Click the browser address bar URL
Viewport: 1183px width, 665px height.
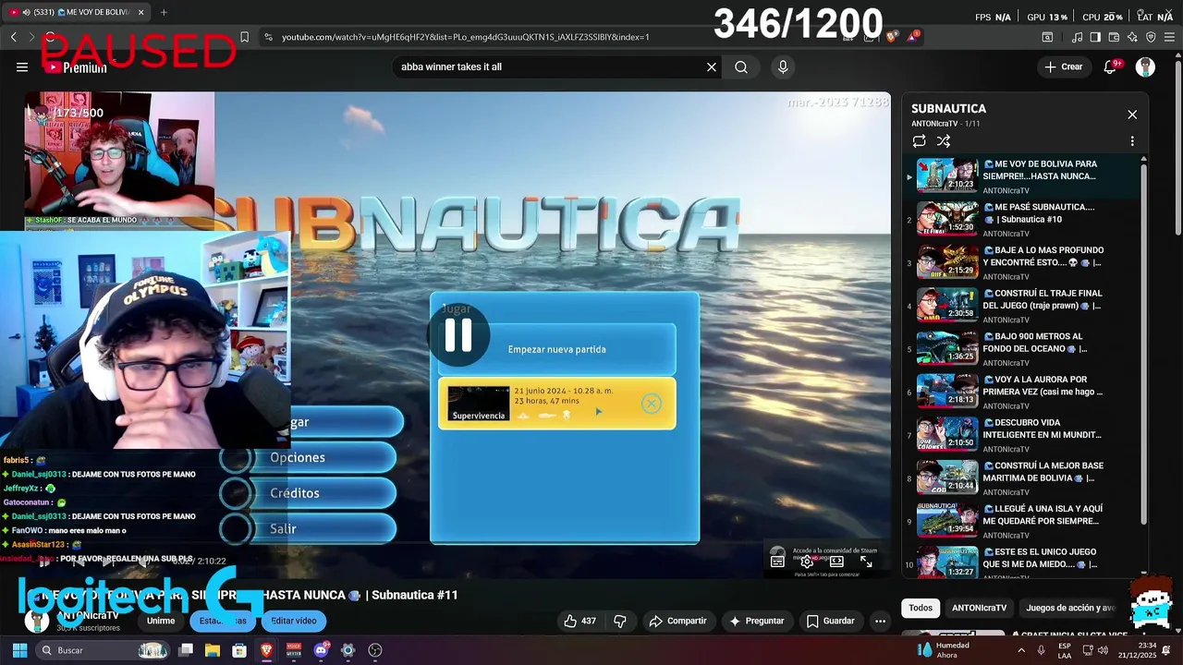point(466,37)
